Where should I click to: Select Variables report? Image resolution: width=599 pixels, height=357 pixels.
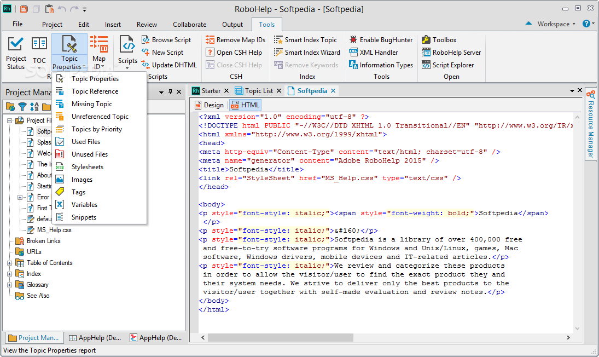pos(100,205)
